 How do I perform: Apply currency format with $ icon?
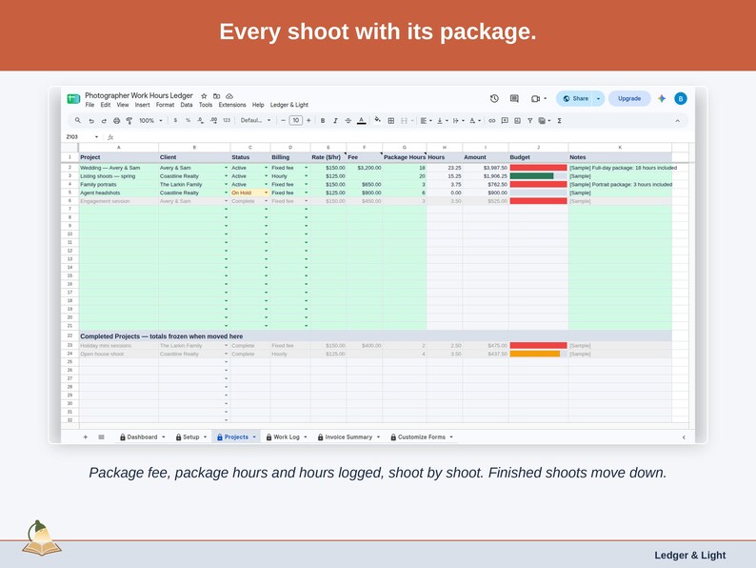[175, 121]
